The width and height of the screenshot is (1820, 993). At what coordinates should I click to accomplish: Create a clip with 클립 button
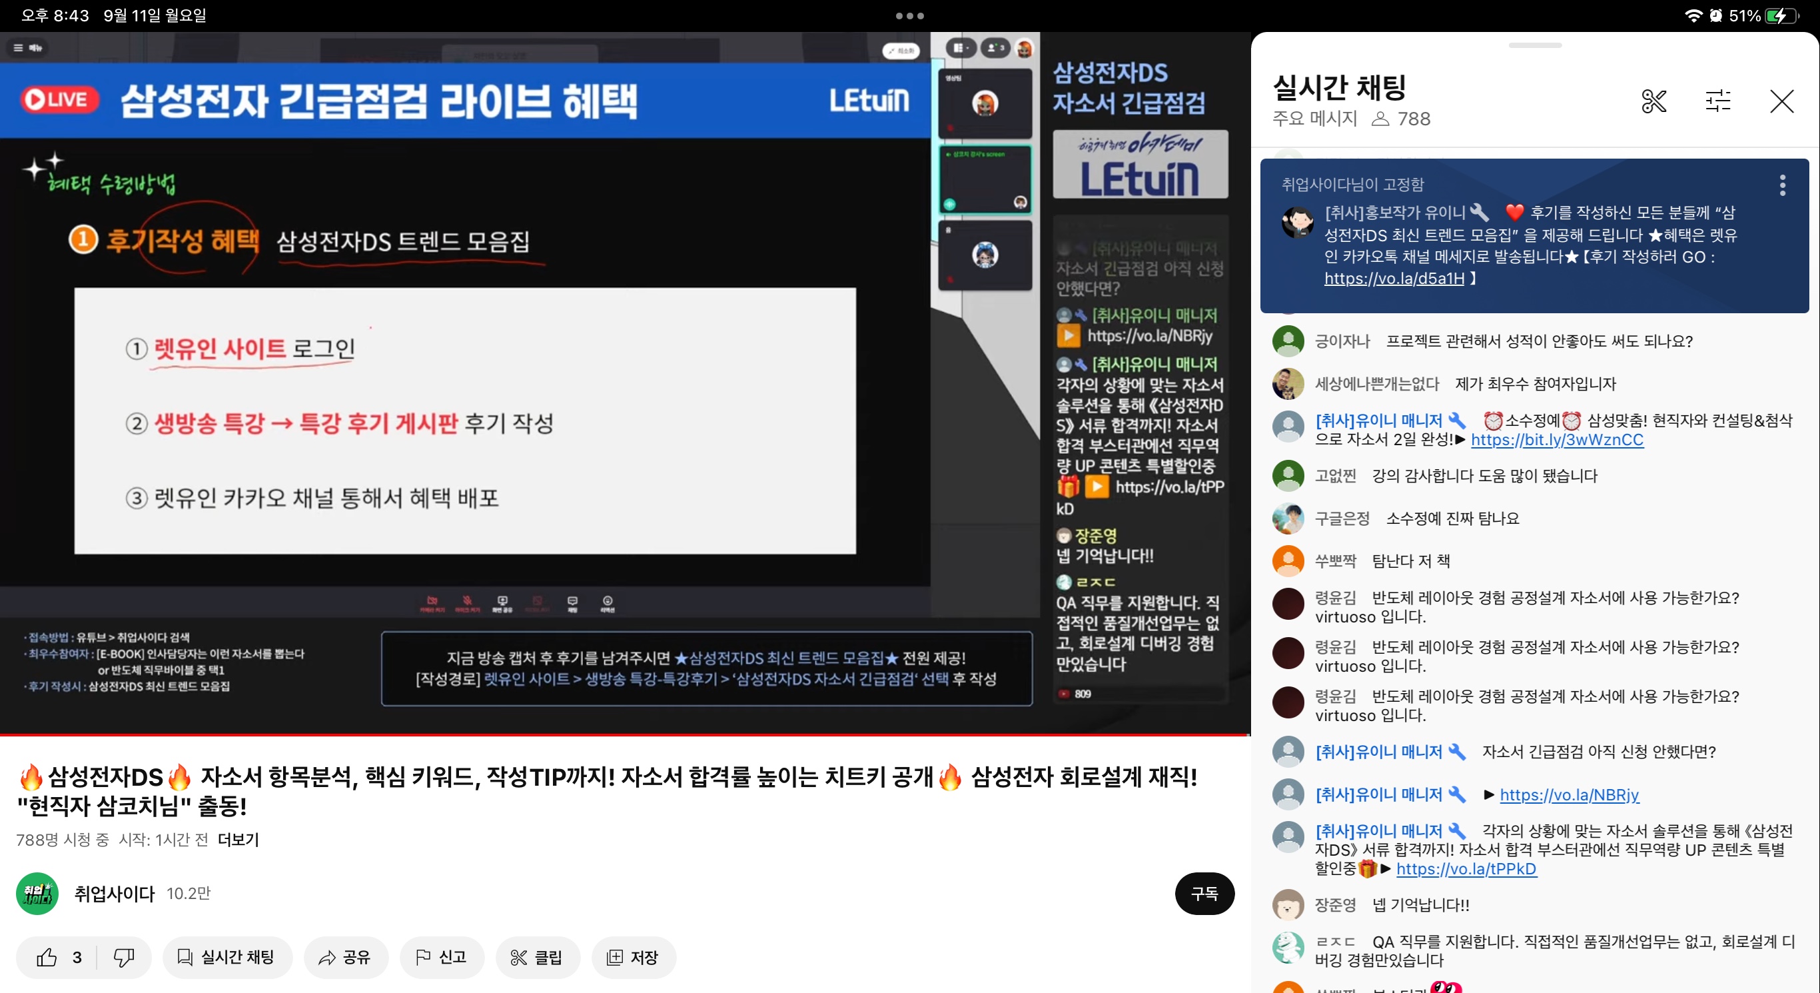coord(538,958)
